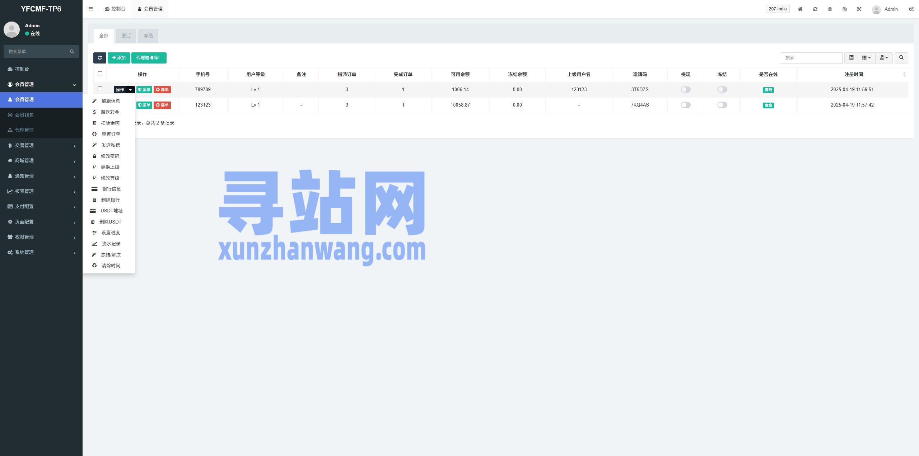Open settings cogs icon at top right
The image size is (919, 456).
(x=911, y=9)
